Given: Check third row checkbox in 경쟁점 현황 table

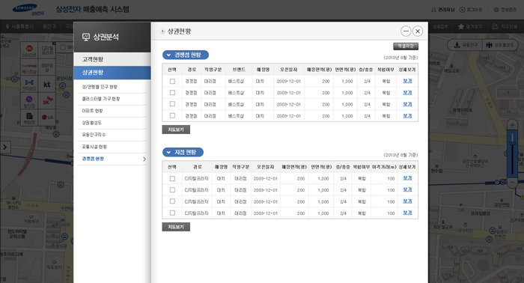Looking at the screenshot, I should point(172,104).
